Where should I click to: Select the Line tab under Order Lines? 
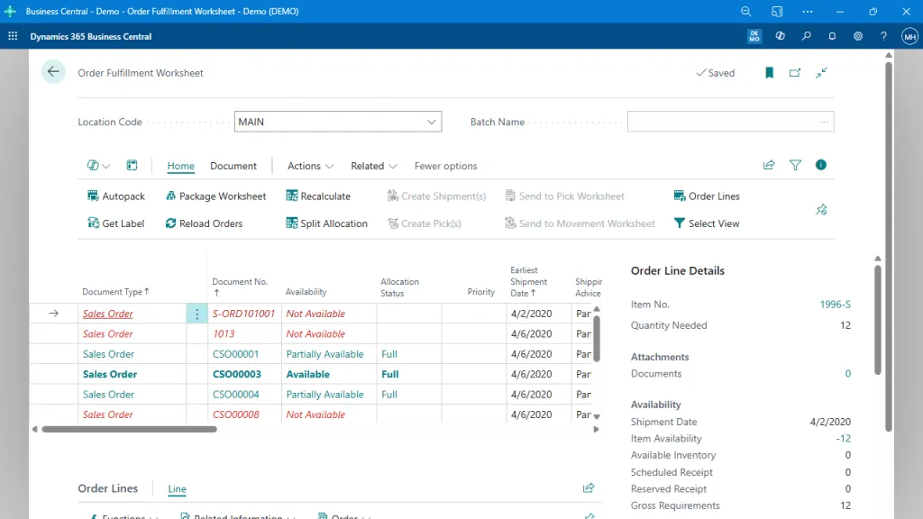(177, 488)
